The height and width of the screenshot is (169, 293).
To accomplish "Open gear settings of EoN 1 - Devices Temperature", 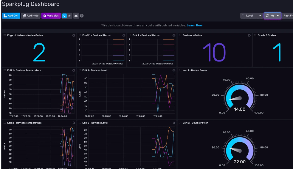I will tap(74, 70).
